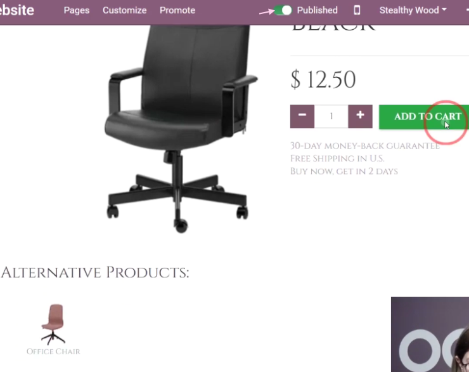Click the presenter webcam video overlay
This screenshot has width=469, height=372.
430,335
